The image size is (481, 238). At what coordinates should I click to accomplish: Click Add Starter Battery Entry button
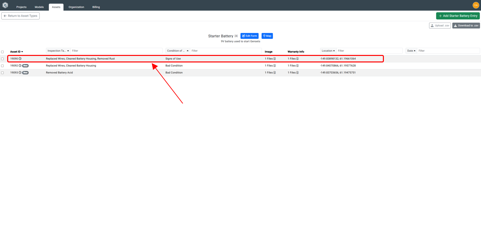pyautogui.click(x=458, y=16)
